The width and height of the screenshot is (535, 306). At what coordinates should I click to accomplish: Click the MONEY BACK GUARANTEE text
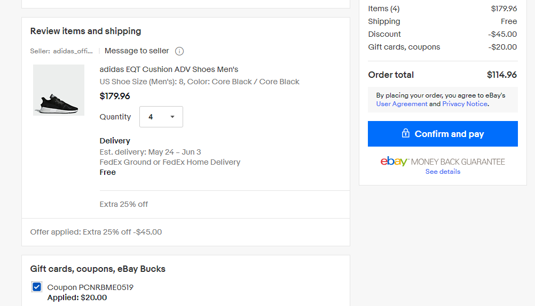click(458, 162)
